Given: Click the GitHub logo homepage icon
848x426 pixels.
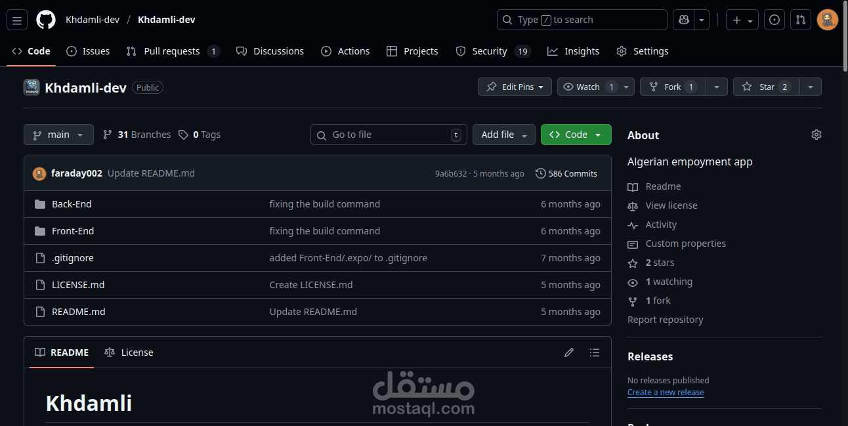Looking at the screenshot, I should point(46,20).
